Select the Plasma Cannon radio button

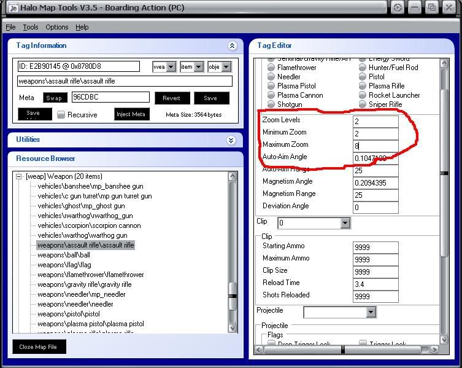point(271,95)
